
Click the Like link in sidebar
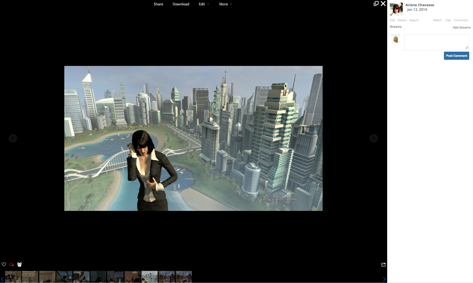(448, 20)
